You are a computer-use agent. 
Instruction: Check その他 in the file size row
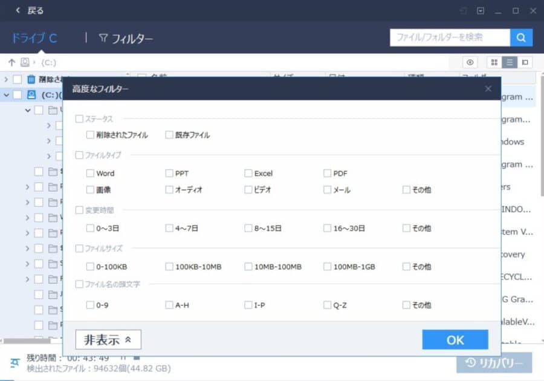tap(406, 267)
